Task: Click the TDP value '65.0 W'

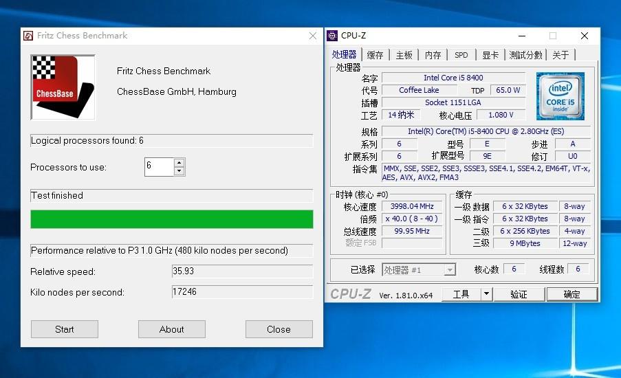Action: point(508,90)
